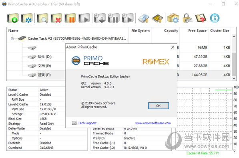Click the File System column header

(141, 30)
